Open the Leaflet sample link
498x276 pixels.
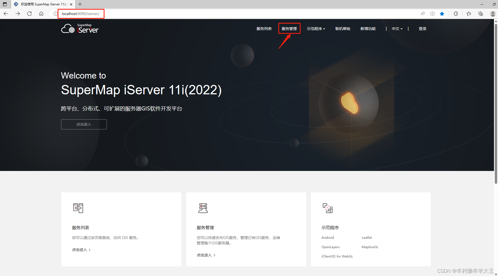[x=366, y=237]
